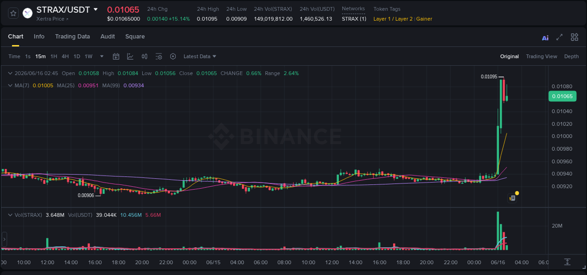This screenshot has width=587, height=275.
Task: Collapse the Vol(STRAX) indicator chevron
Action: coord(10,215)
